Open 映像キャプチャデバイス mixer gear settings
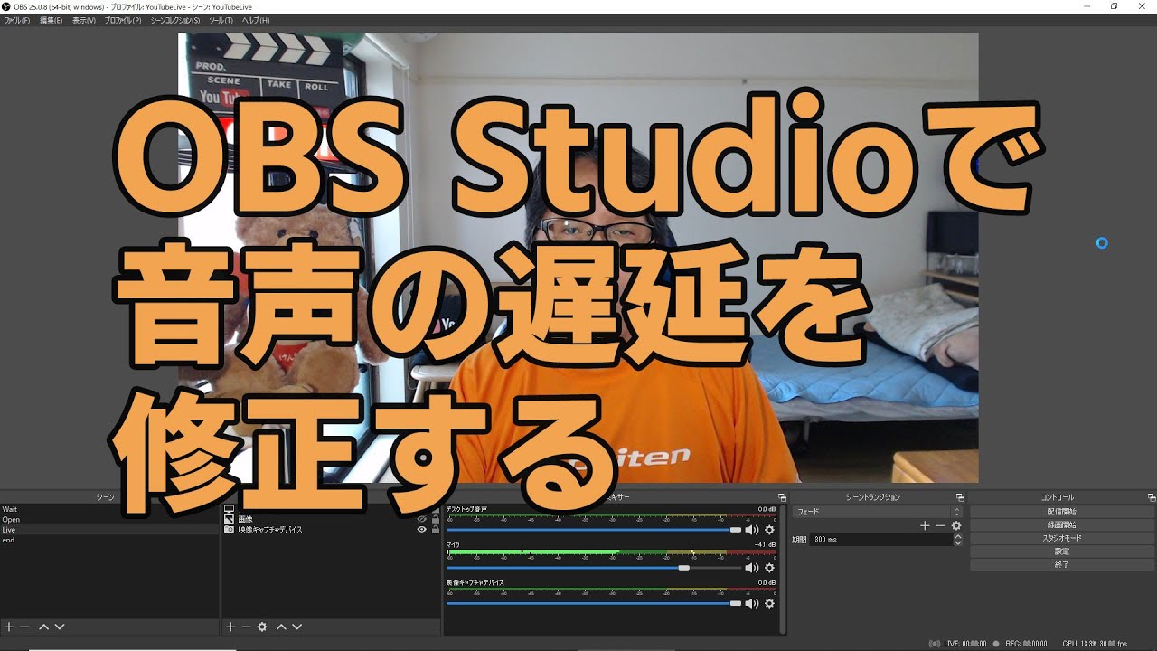Image resolution: width=1157 pixels, height=651 pixels. [x=769, y=603]
